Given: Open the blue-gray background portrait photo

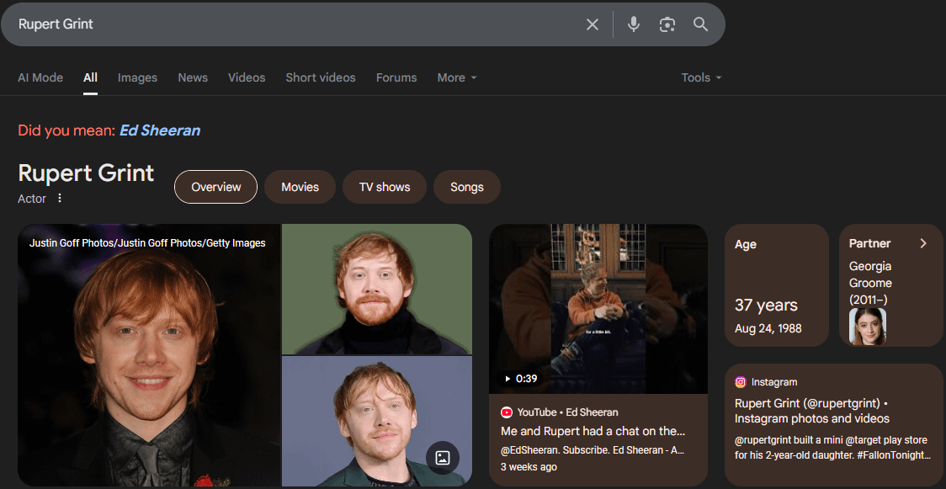Looking at the screenshot, I should click(x=377, y=422).
